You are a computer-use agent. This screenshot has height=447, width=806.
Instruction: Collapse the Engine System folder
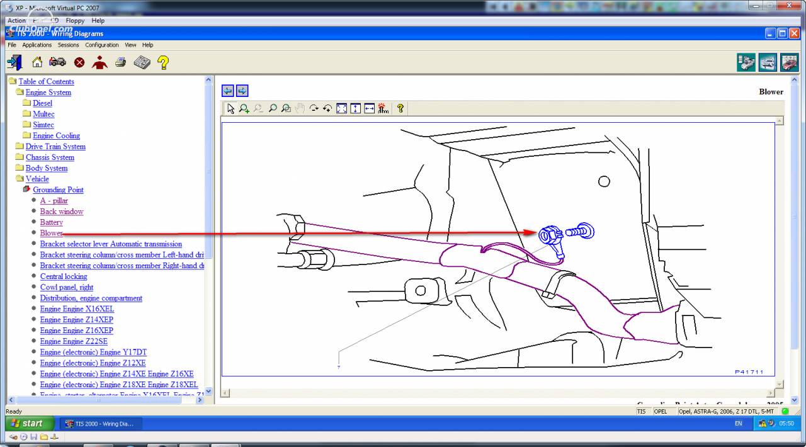pos(20,92)
